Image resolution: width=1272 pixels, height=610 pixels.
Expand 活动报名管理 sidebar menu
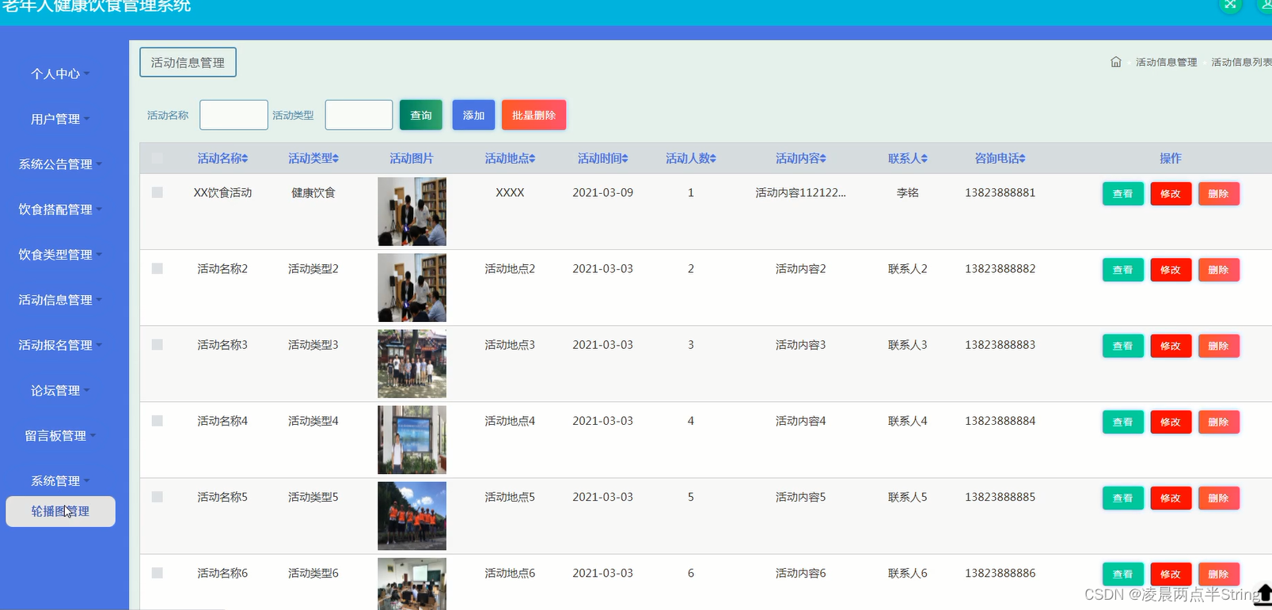[x=60, y=344]
